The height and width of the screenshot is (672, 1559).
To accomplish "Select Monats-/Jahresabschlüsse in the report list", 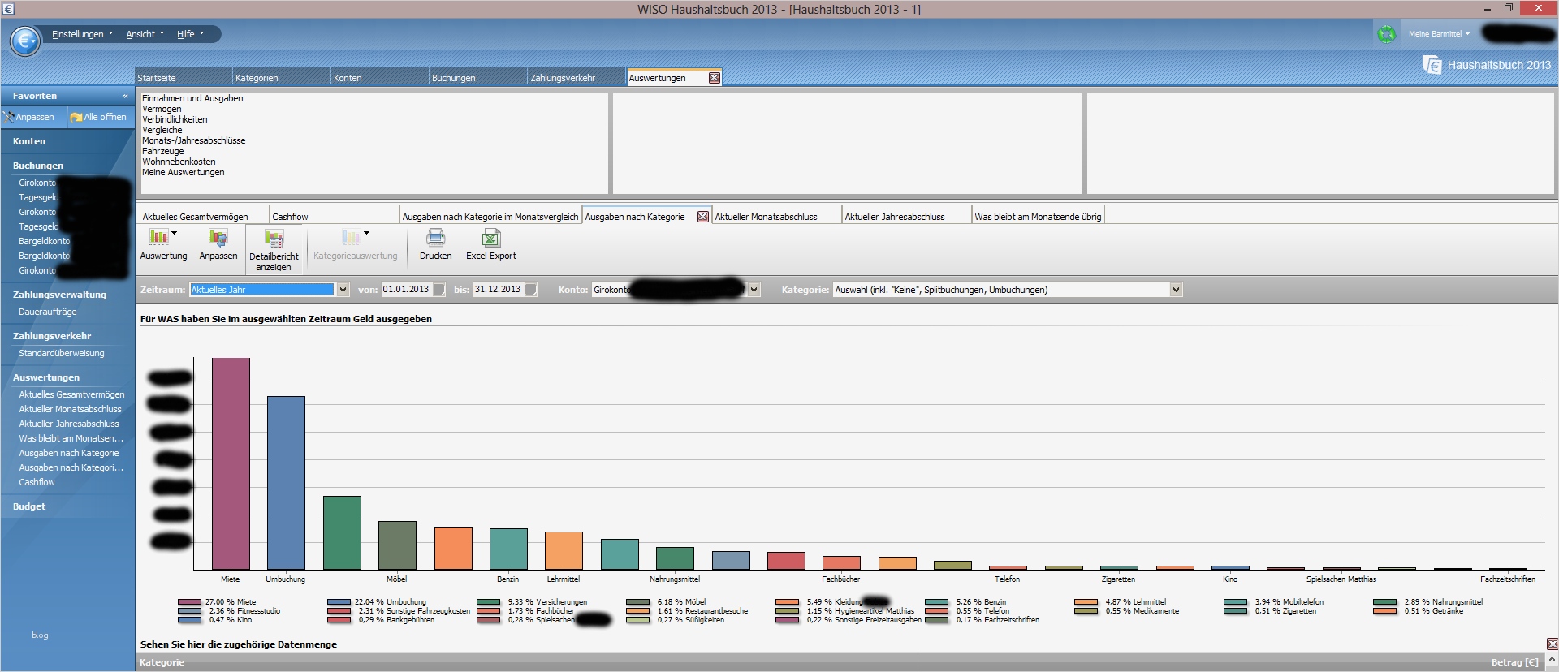I will [194, 140].
